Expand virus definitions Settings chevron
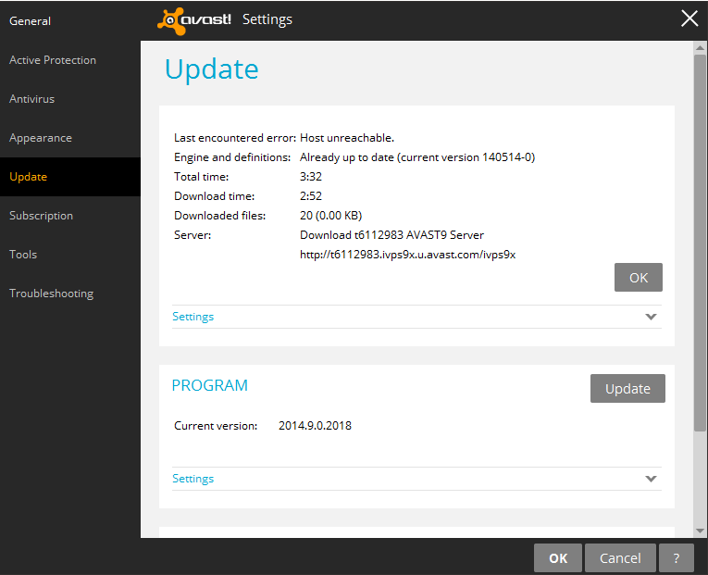The width and height of the screenshot is (708, 575). pos(651,317)
